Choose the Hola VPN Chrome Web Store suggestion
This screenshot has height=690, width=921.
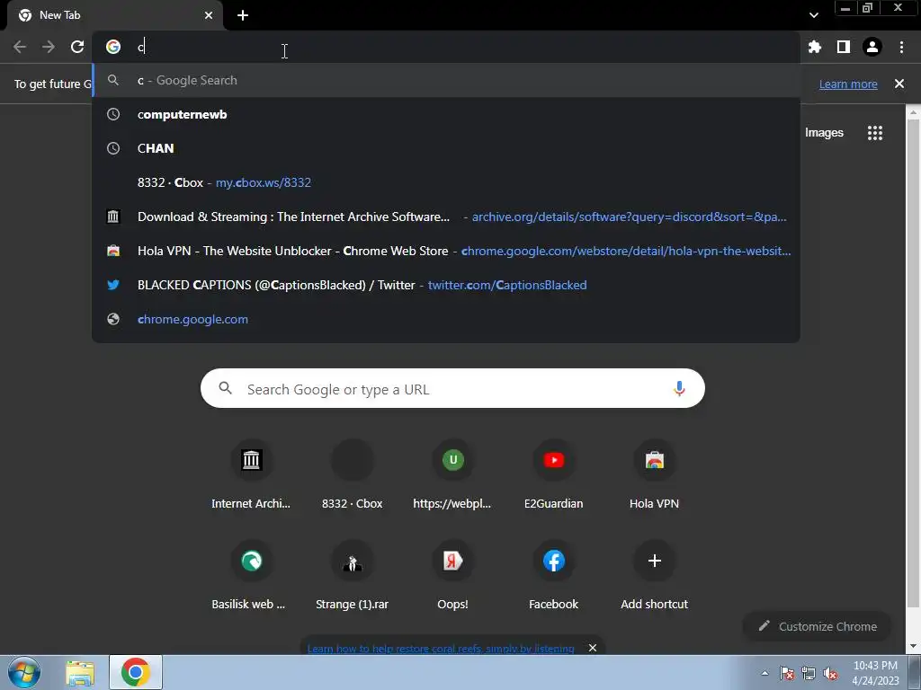point(446,252)
